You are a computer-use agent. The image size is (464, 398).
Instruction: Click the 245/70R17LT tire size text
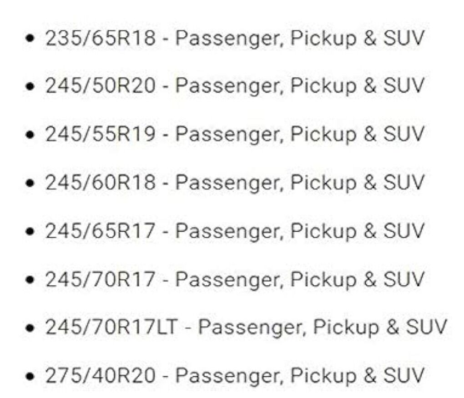[111, 327]
